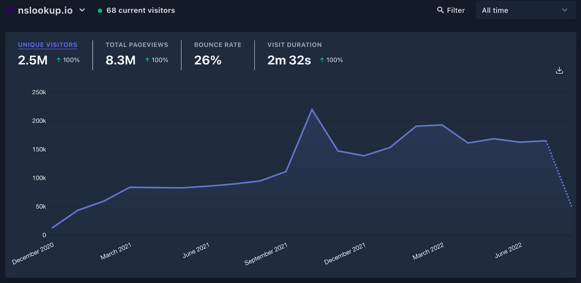Click the 50k y-axis label
581x283 pixels.
pyautogui.click(x=41, y=206)
